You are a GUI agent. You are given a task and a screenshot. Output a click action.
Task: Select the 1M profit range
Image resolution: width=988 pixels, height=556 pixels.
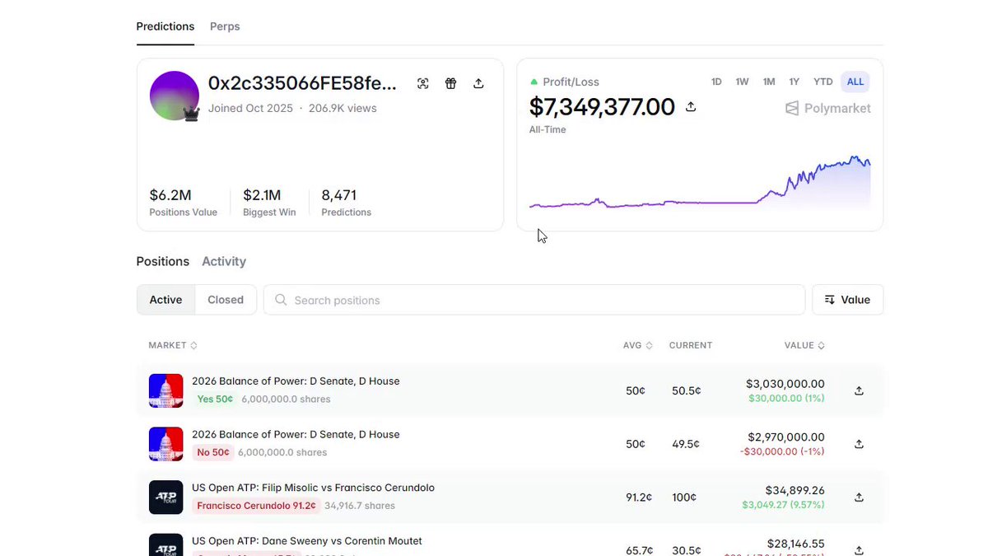pyautogui.click(x=769, y=82)
